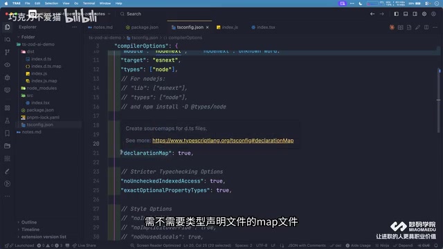Screen dimensions: 443x249
Task: Open the index.d.ts file in dist
Action: click(42, 59)
